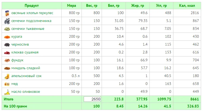The image size is (203, 111).
Task: Select calories value 834
Action: click(196, 28)
